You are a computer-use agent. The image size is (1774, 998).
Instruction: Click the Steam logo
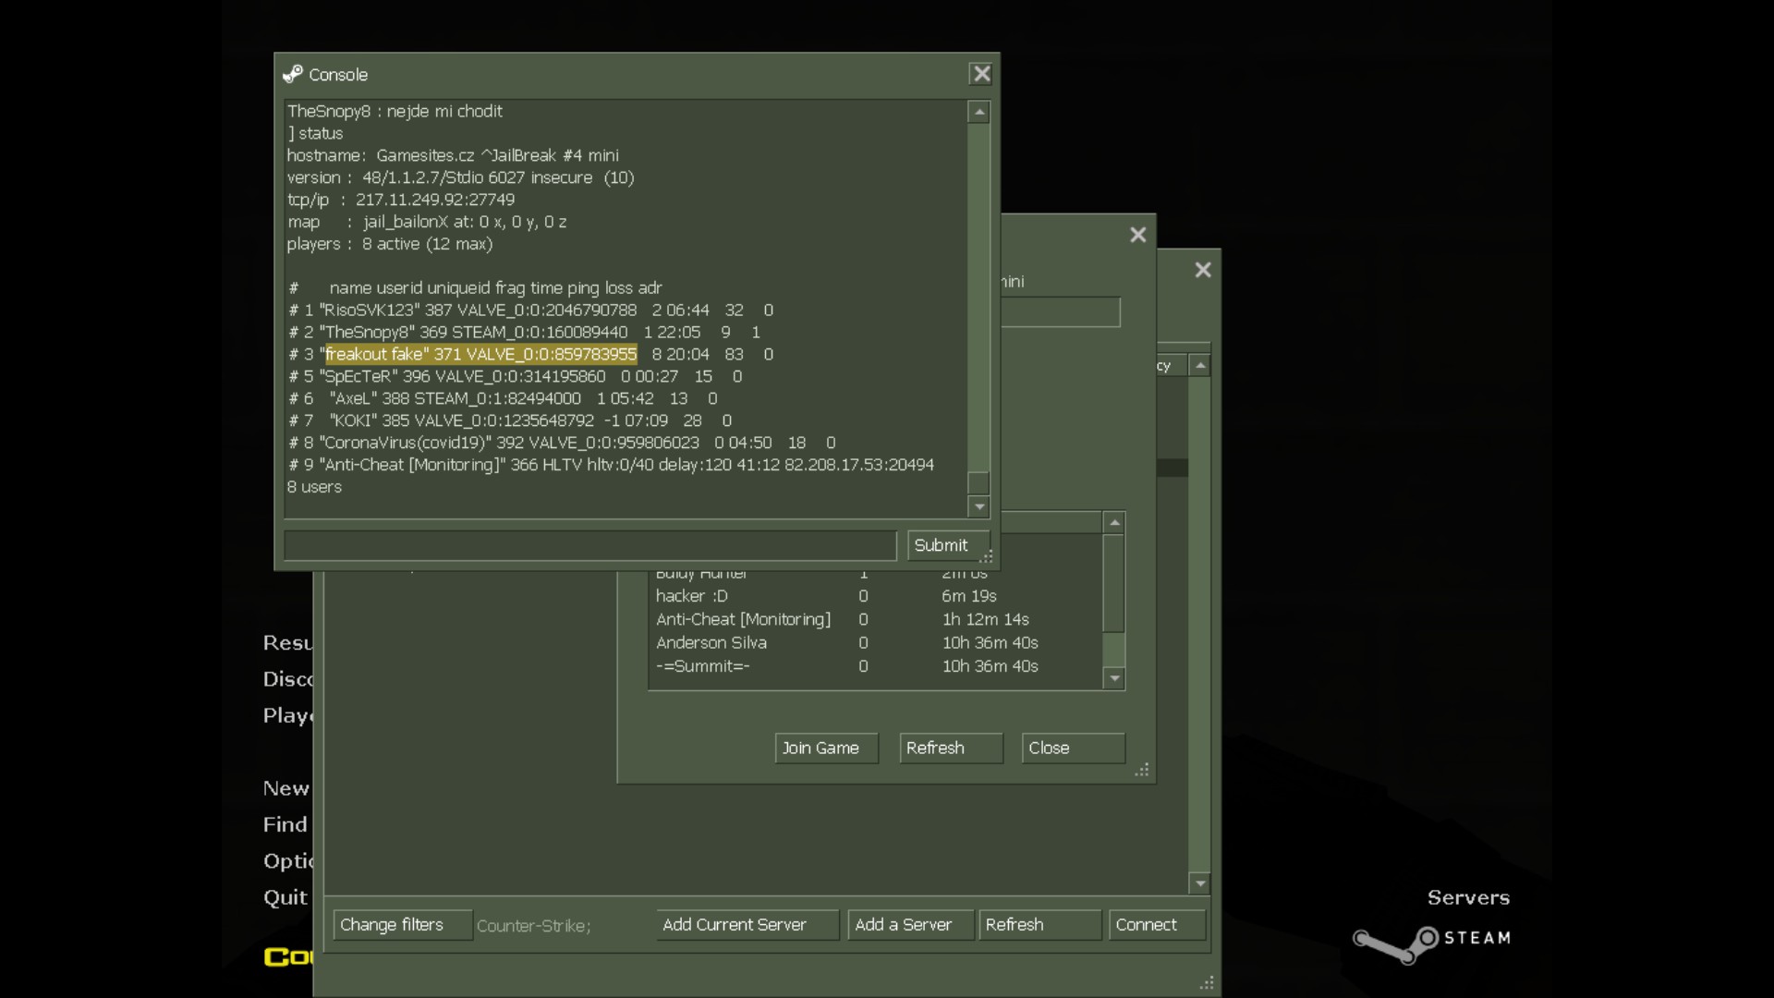click(x=1431, y=943)
